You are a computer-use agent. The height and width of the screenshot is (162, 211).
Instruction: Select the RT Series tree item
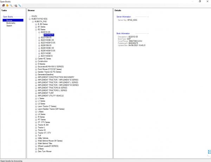click(42, 119)
